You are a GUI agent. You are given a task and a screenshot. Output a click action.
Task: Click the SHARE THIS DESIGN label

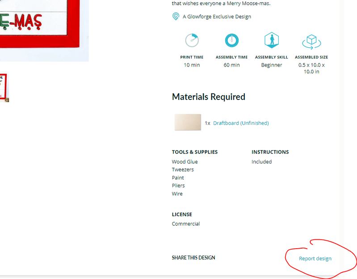click(x=193, y=258)
